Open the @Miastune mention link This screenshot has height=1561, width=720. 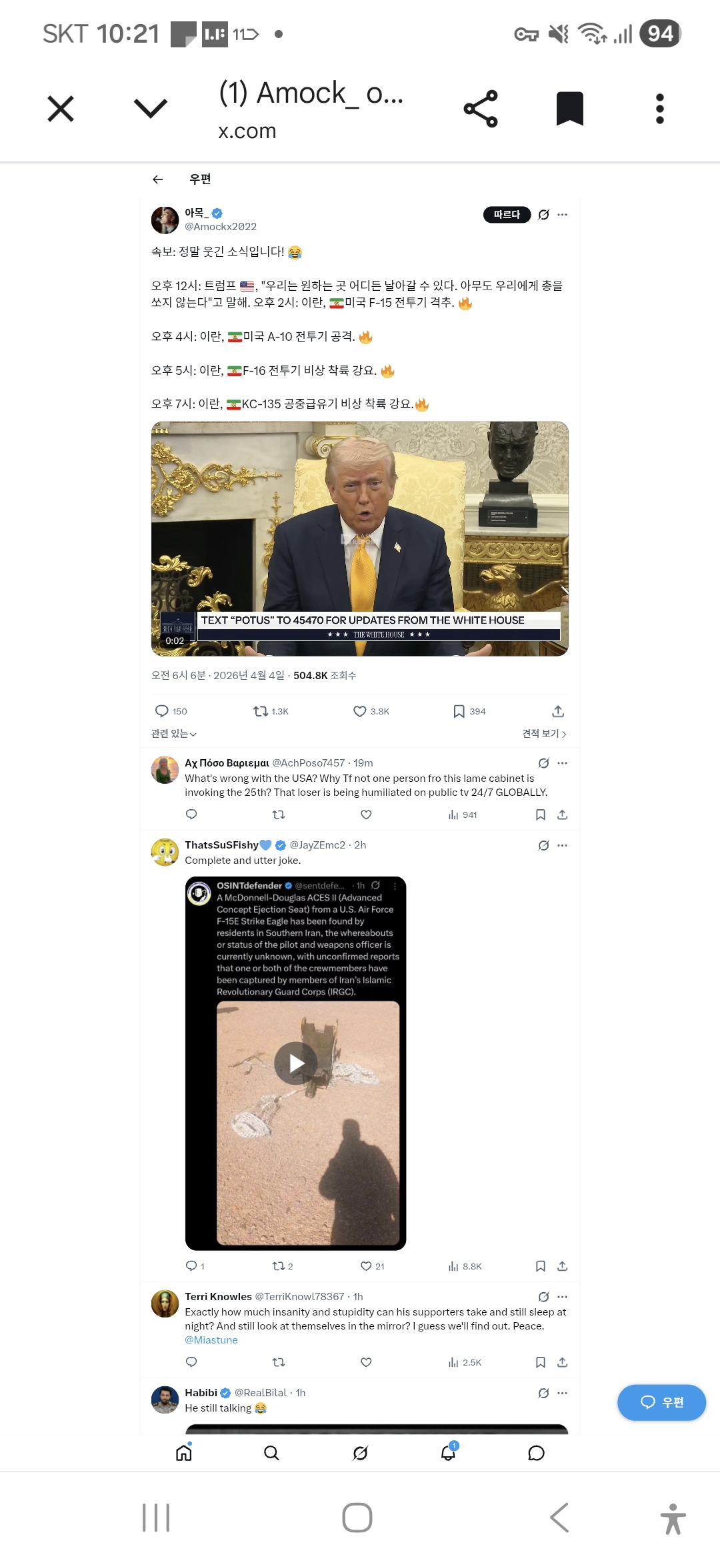coord(211,1340)
